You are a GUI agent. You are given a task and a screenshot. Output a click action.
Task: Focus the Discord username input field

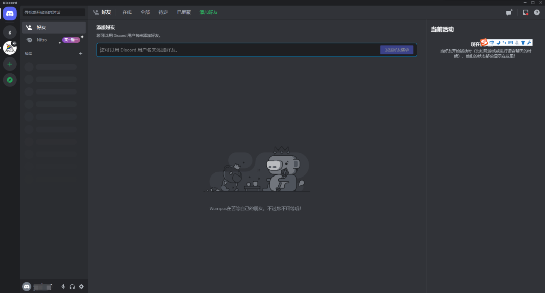click(238, 50)
